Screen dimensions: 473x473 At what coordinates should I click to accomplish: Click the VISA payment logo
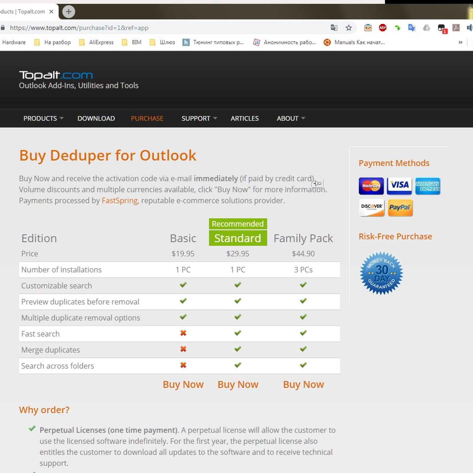(399, 186)
